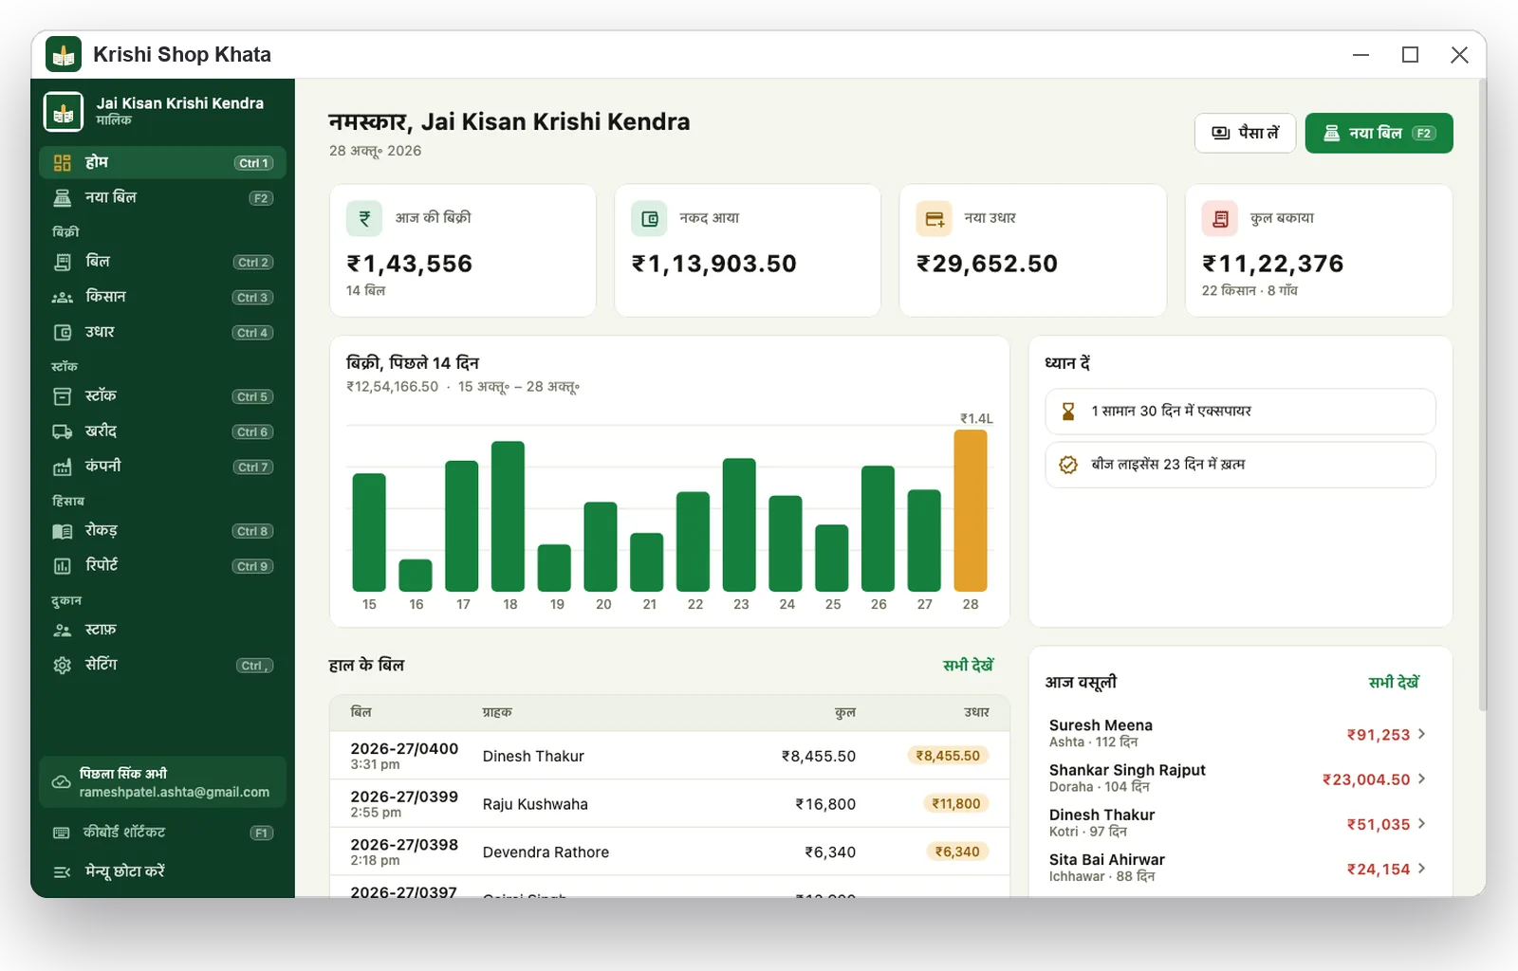Viewport: 1518px width, 971px height.
Task: Open बिल list icon in sidebar
Action: point(62,262)
